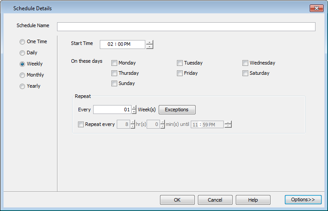This screenshot has width=328, height=211.
Task: Select the Daily radio button
Action: [x=22, y=53]
